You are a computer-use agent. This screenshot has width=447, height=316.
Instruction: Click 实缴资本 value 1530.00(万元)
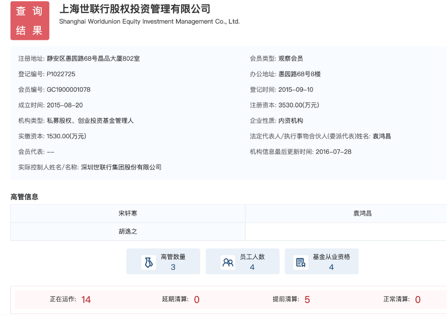(67, 136)
